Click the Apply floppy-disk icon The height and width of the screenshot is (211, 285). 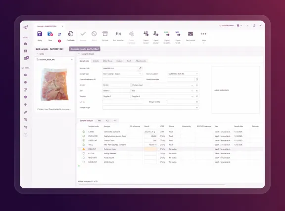click(40, 34)
